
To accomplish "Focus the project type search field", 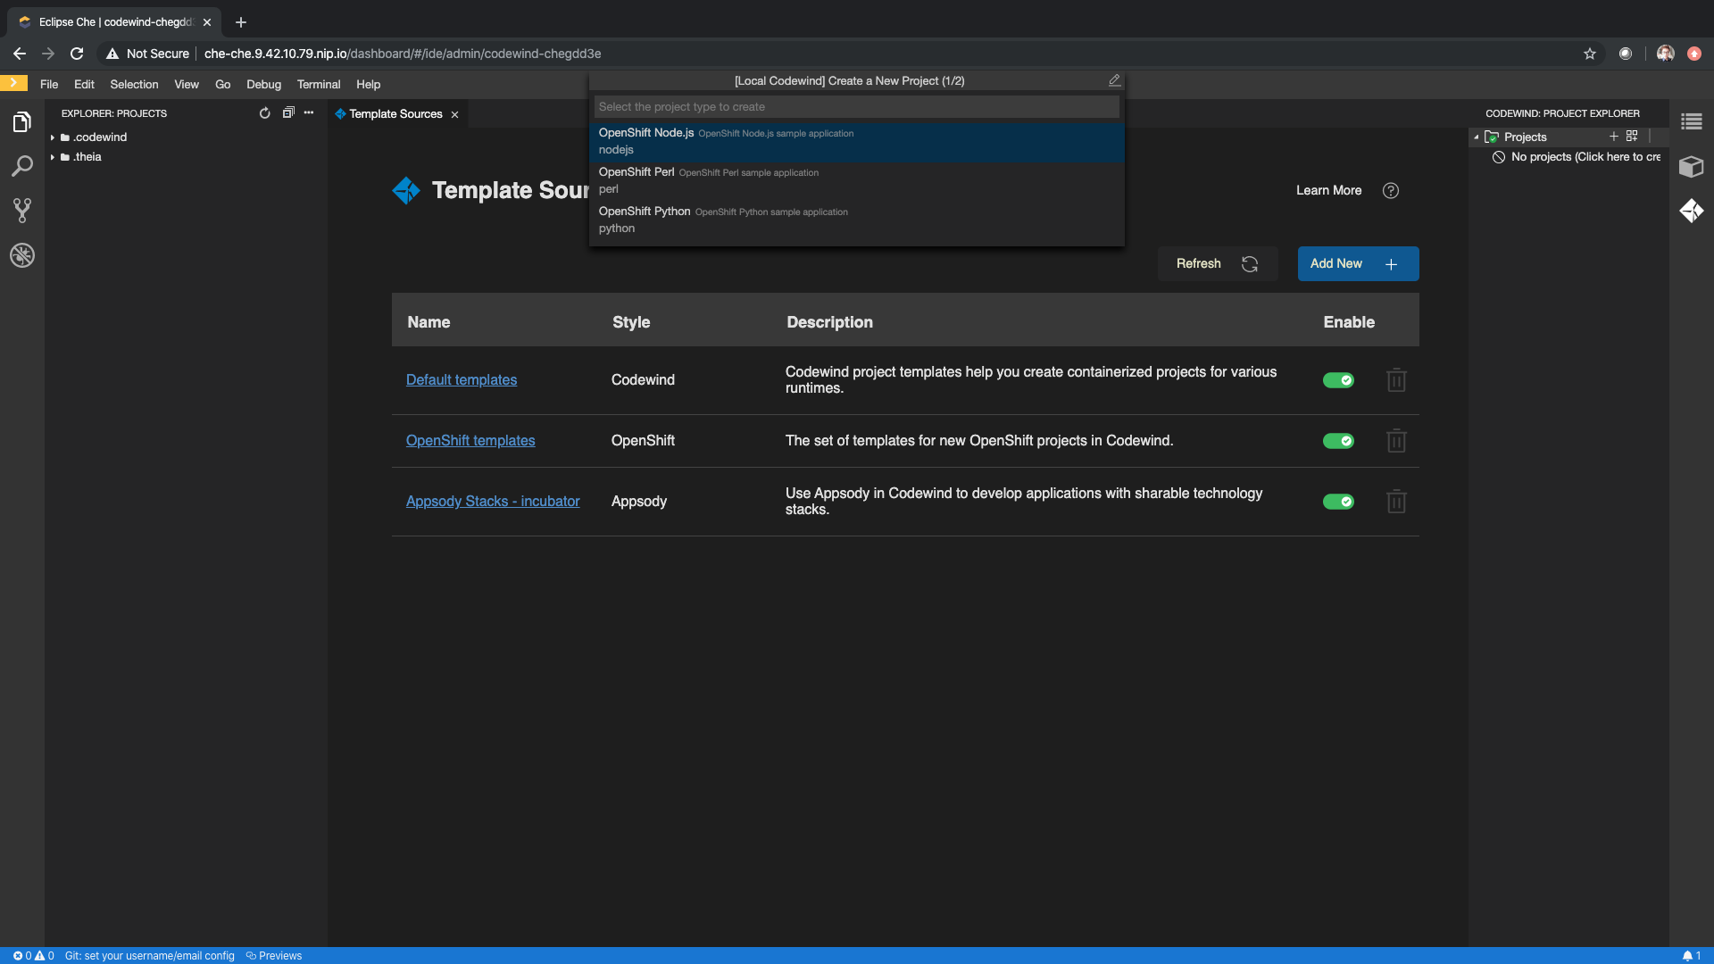I will (x=856, y=106).
